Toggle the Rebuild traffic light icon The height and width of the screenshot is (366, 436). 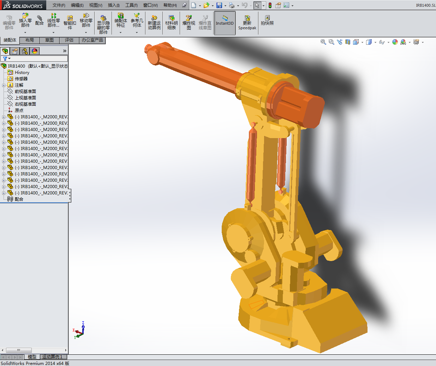[x=270, y=5]
